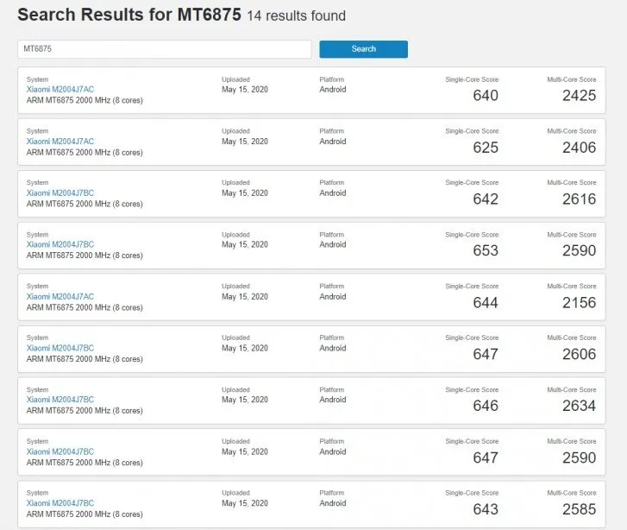This screenshot has height=530, width=627.
Task: Click the multi-core score 2156
Action: [x=579, y=303]
